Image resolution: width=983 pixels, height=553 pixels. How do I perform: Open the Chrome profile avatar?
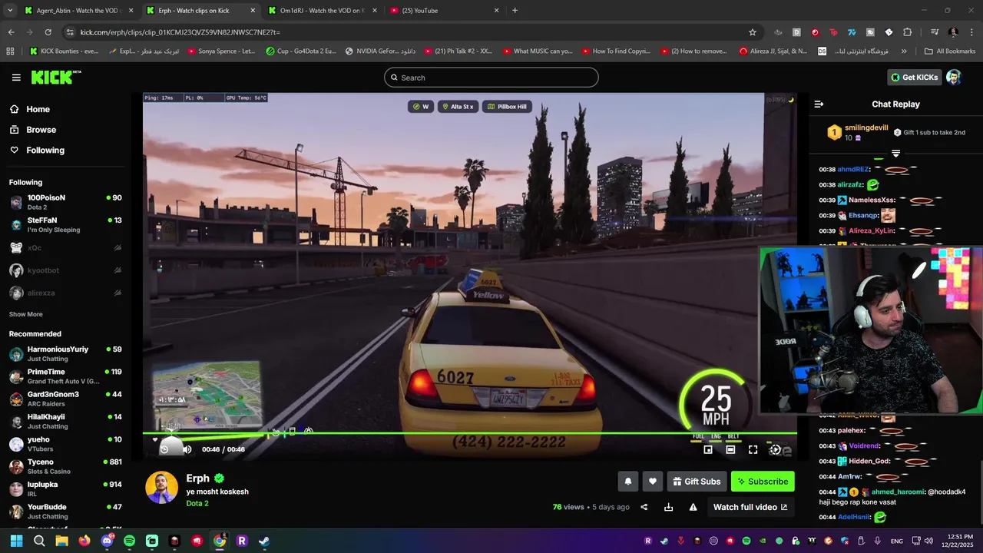point(953,32)
